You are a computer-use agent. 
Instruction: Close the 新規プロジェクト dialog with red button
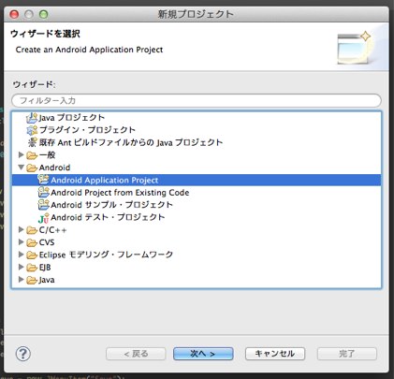pyautogui.click(x=14, y=14)
